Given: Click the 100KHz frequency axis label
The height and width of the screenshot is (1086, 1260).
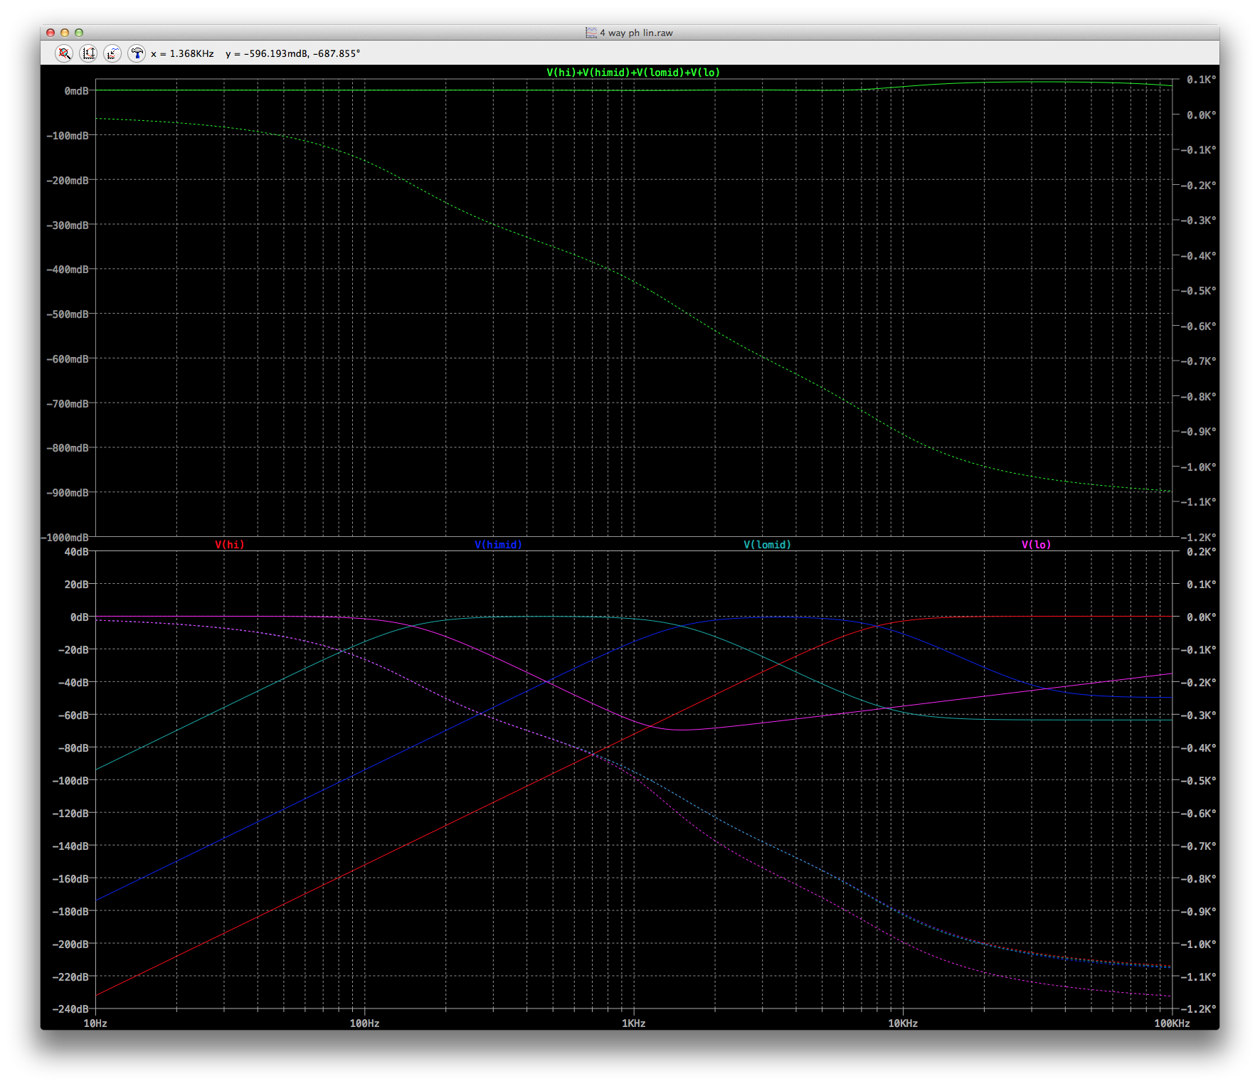Looking at the screenshot, I should [1172, 1023].
